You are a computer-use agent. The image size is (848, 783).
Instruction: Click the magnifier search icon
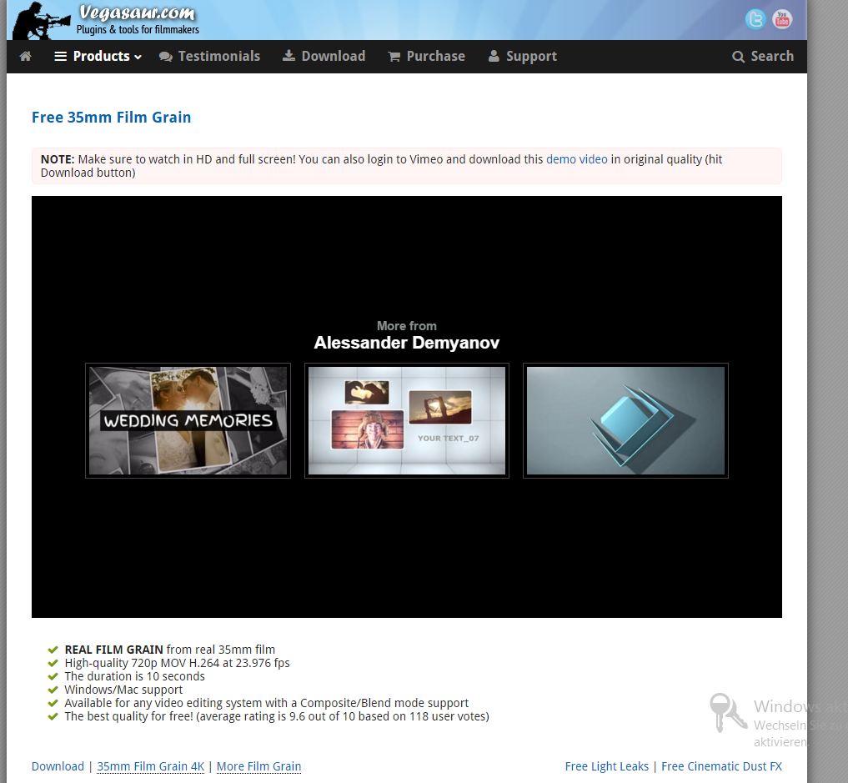(x=738, y=56)
